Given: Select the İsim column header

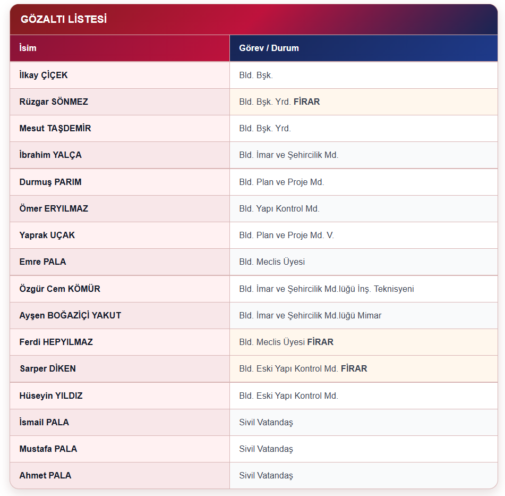Looking at the screenshot, I should click(x=119, y=48).
